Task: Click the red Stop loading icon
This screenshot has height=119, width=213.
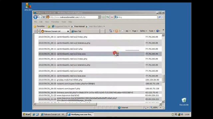Action: 112,17
